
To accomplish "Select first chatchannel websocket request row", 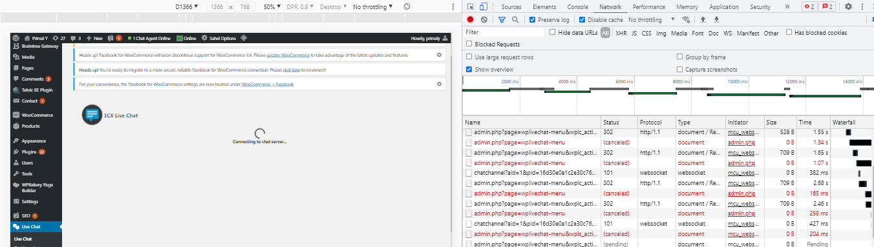I will pos(668,173).
